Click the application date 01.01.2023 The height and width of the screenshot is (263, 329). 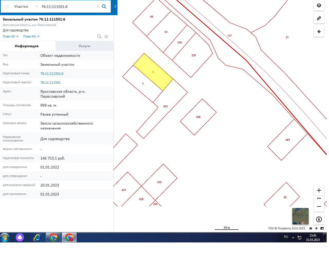[50, 194]
